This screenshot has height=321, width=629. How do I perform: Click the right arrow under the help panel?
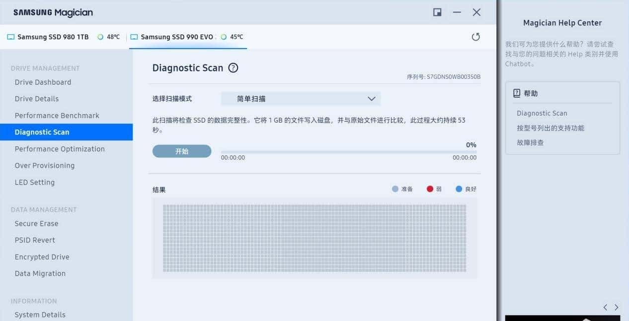[x=617, y=307]
